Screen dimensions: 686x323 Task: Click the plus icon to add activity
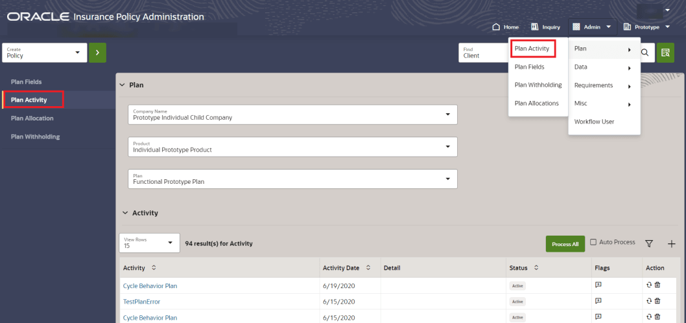coord(672,244)
